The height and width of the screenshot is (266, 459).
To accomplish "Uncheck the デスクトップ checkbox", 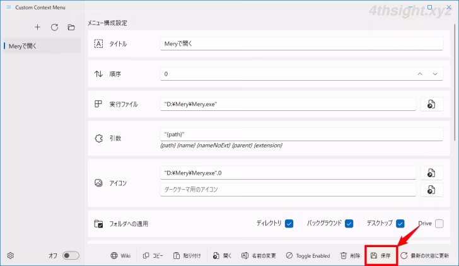I will [400, 224].
